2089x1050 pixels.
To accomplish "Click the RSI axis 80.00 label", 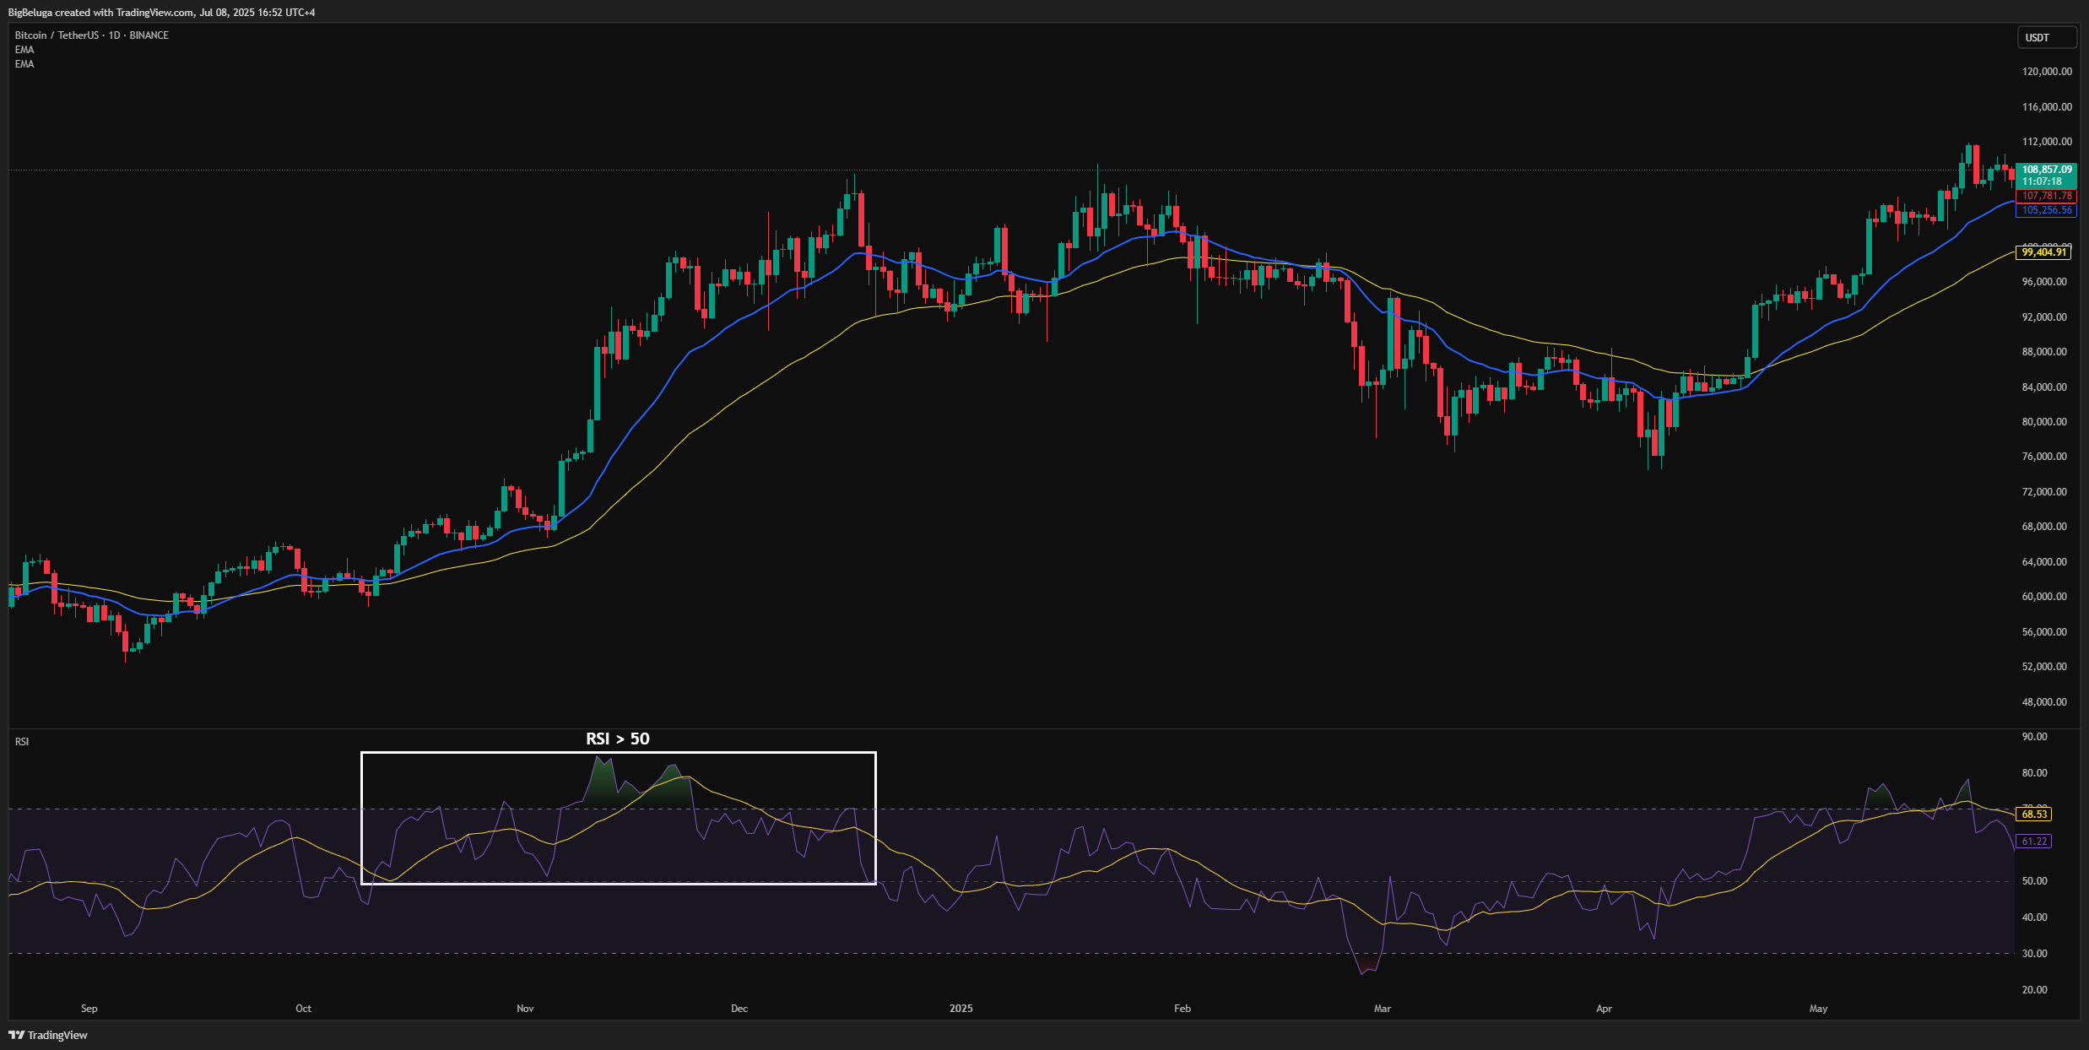I will point(2034,773).
